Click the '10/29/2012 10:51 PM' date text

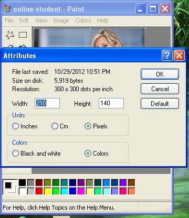point(82,72)
